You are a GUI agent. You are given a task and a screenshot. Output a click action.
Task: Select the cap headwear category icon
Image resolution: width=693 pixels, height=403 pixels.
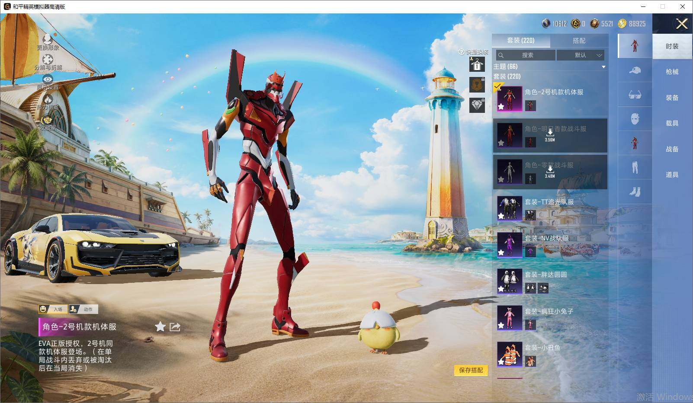(x=635, y=70)
